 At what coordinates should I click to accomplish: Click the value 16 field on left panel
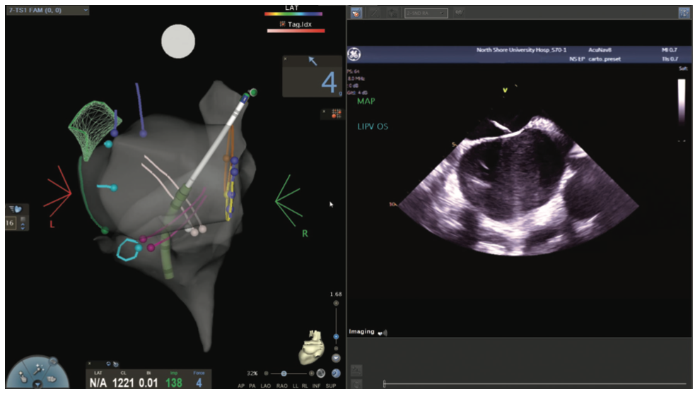click(x=11, y=223)
